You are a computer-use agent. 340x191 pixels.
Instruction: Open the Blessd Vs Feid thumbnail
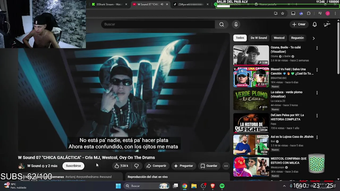coord(251,77)
